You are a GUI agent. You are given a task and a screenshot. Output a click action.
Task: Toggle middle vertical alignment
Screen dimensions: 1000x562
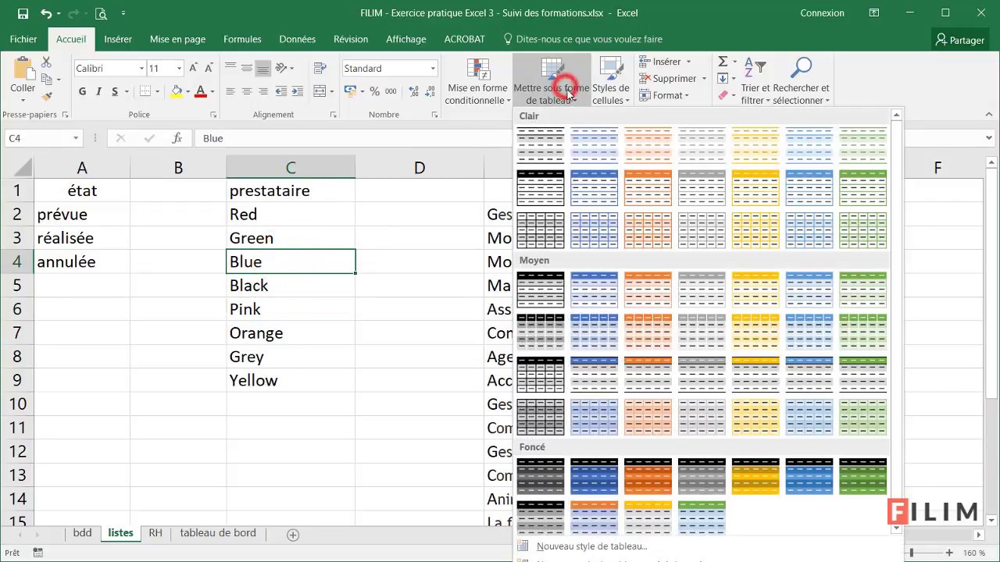coord(246,69)
